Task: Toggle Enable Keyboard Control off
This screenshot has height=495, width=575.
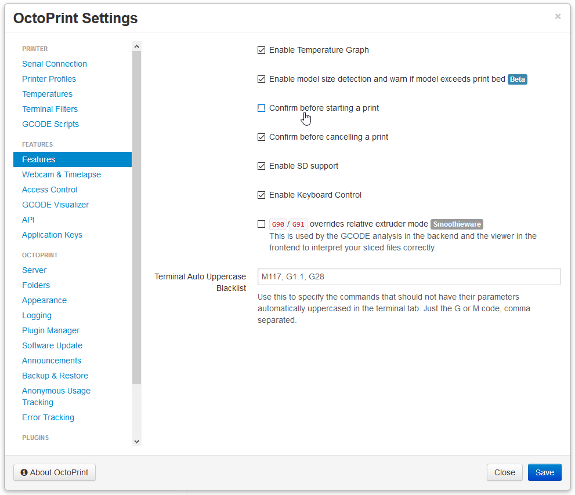Action: click(x=261, y=195)
